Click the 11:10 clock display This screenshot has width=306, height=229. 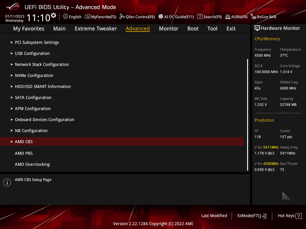pyautogui.click(x=39, y=18)
